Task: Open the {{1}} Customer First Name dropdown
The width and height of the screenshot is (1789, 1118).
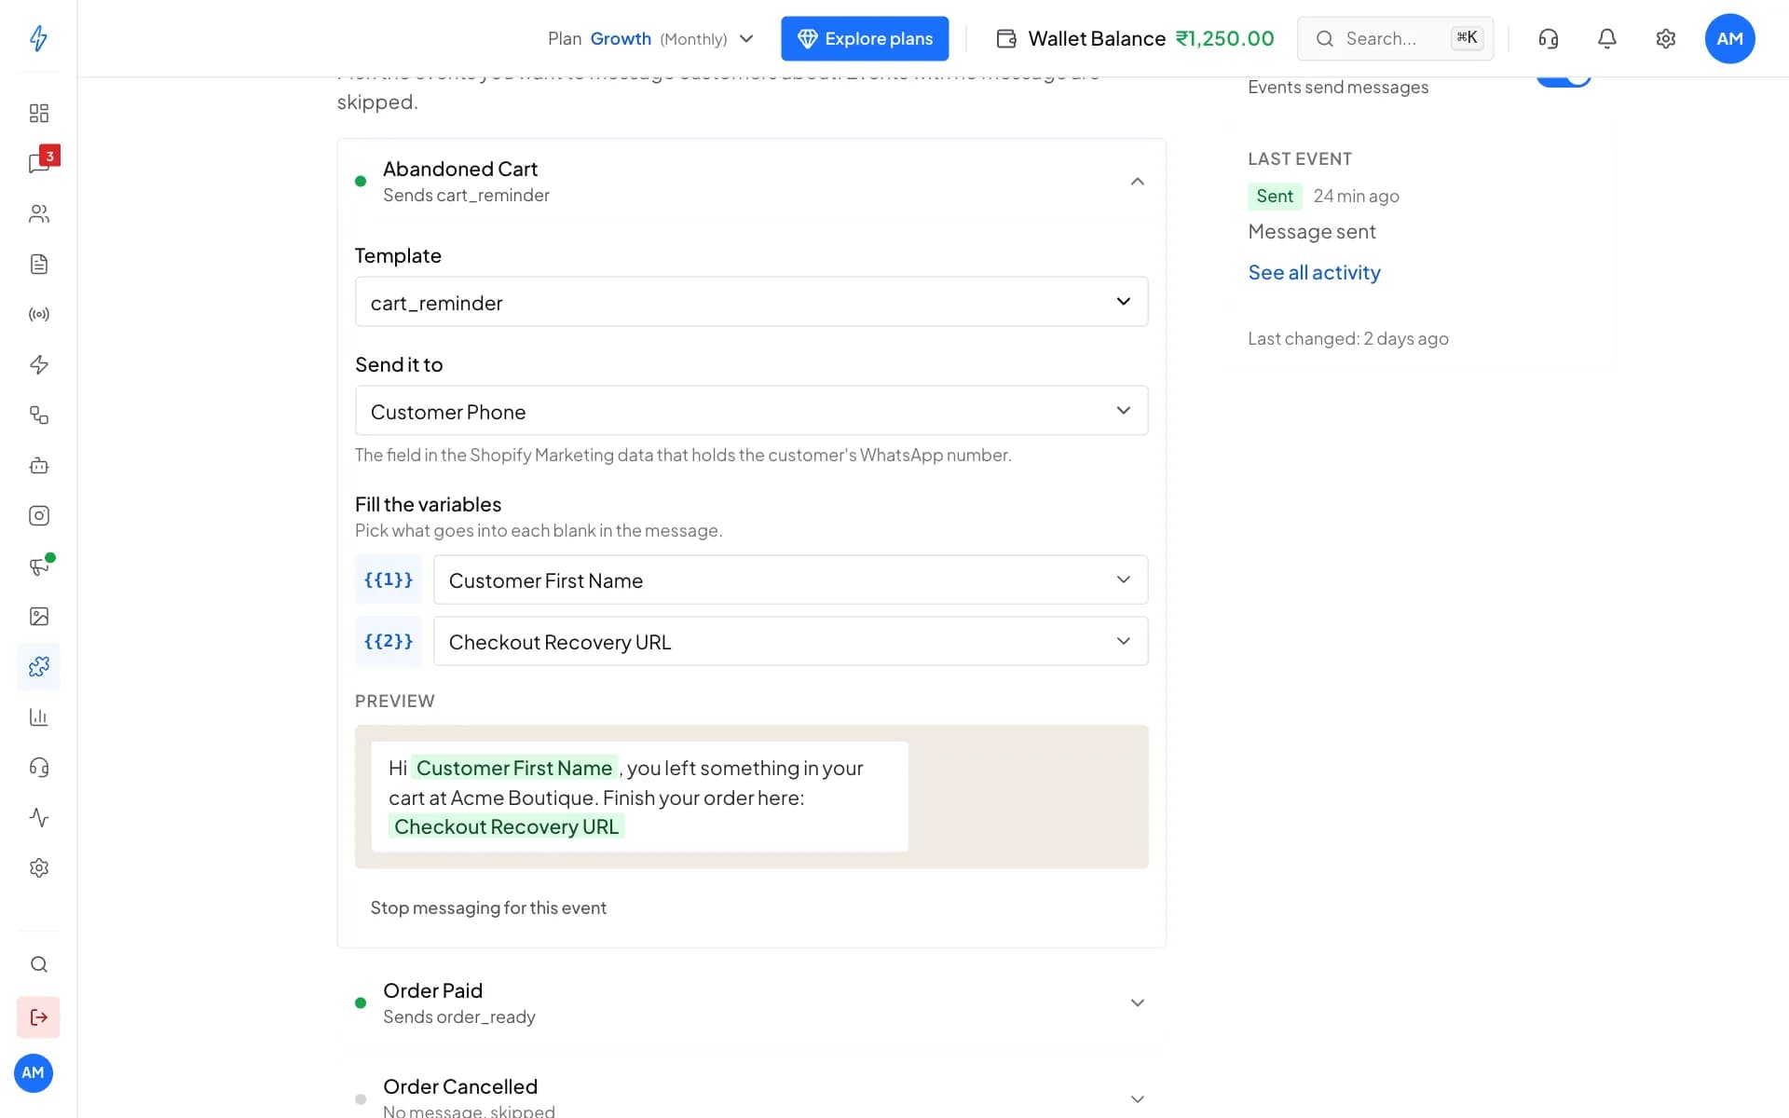Action: tap(790, 579)
